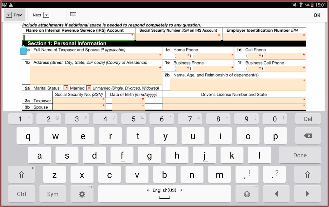Tap the f key

point(122,155)
